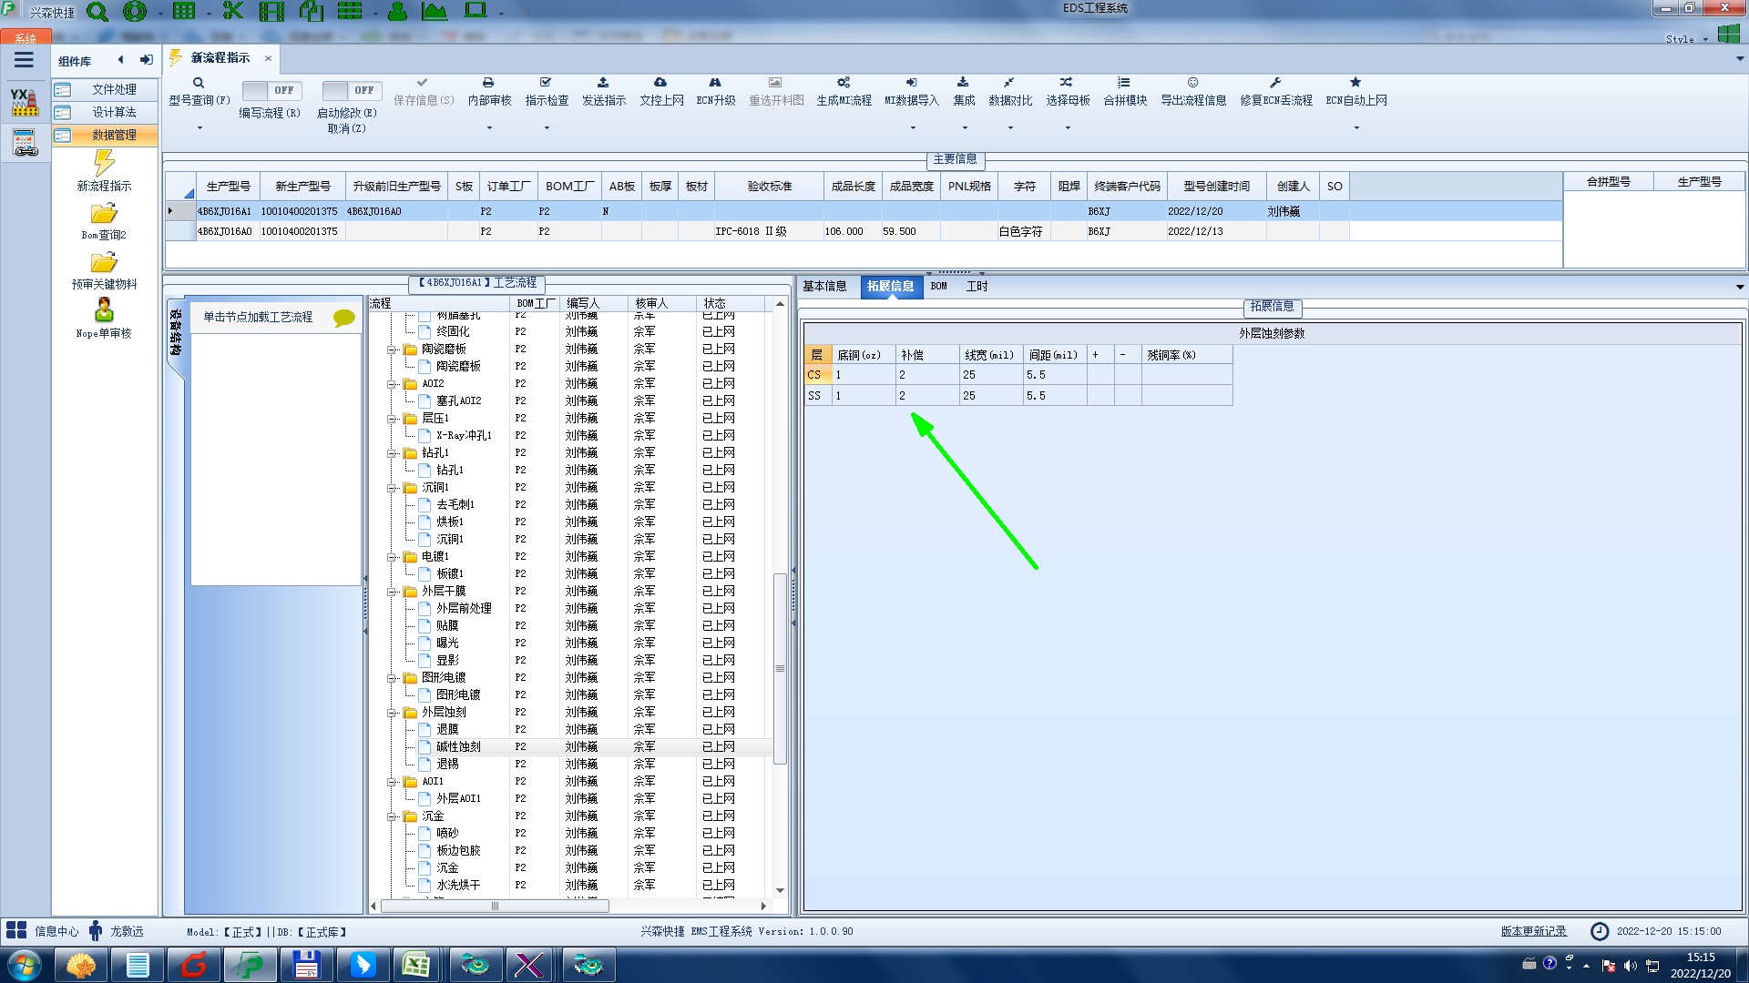The height and width of the screenshot is (983, 1749).
Task: Open the Nope单审核 person icon
Action: (x=104, y=311)
